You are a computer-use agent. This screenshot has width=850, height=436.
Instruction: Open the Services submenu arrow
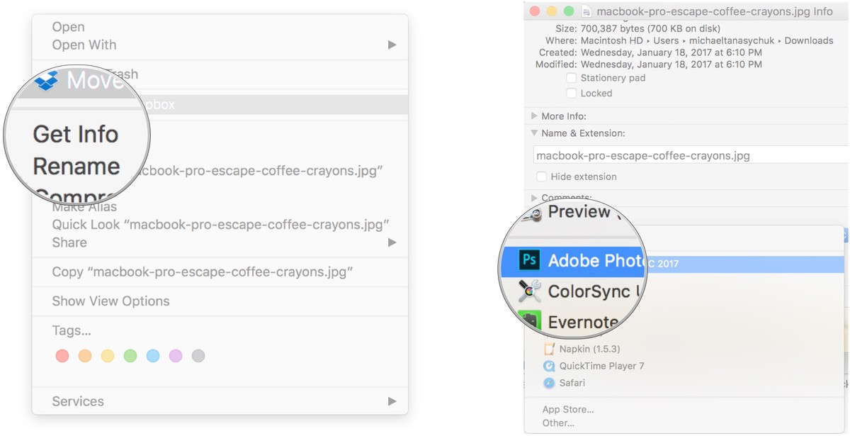(x=392, y=401)
